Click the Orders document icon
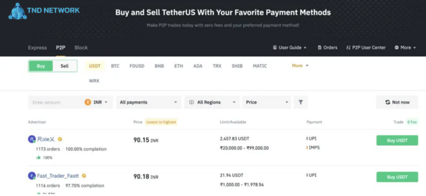The image size is (426, 196). (x=320, y=48)
